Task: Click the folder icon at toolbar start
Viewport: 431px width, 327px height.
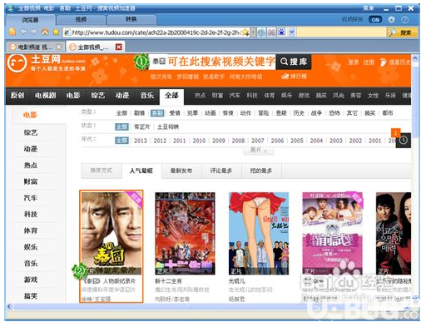Action: click(x=12, y=32)
